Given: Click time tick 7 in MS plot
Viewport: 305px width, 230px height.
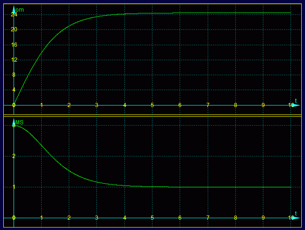Looking at the screenshot, I should pyautogui.click(x=208, y=218).
